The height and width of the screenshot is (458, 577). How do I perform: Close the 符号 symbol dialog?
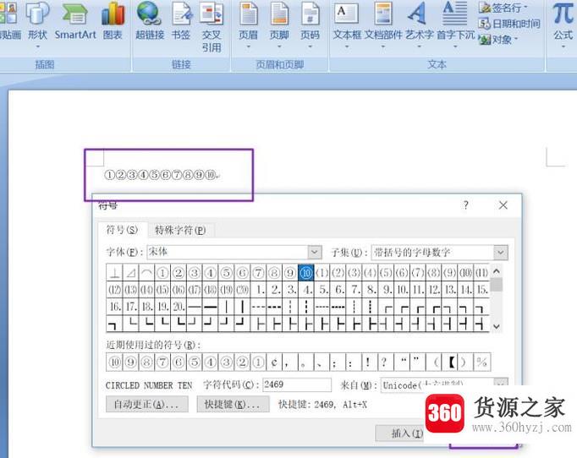click(x=503, y=205)
